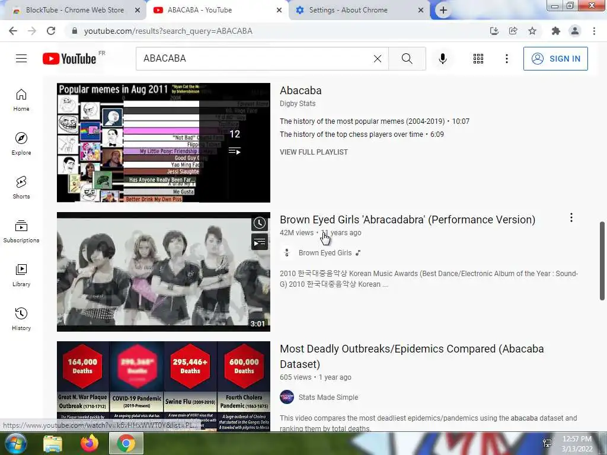
Task: Click the Chrome address bar URL
Action: click(168, 31)
